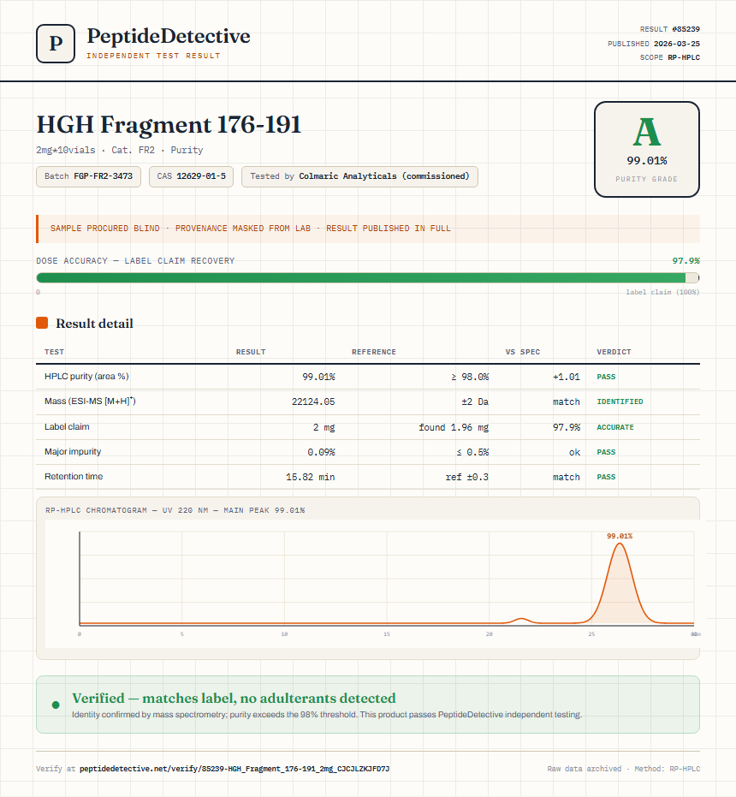Select the Major impurity row label
The height and width of the screenshot is (797, 736).
[73, 451]
